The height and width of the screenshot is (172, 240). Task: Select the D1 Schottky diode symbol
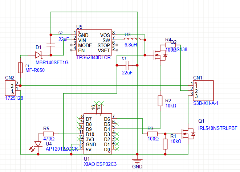[38, 55]
